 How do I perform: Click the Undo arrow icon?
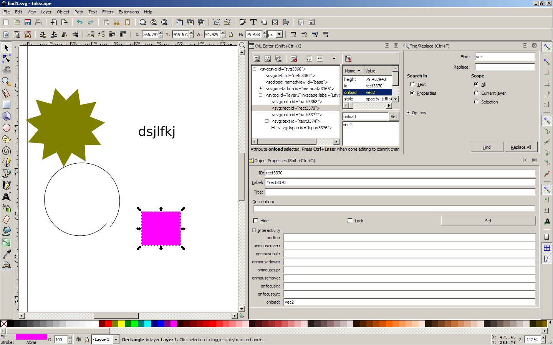[79, 22]
